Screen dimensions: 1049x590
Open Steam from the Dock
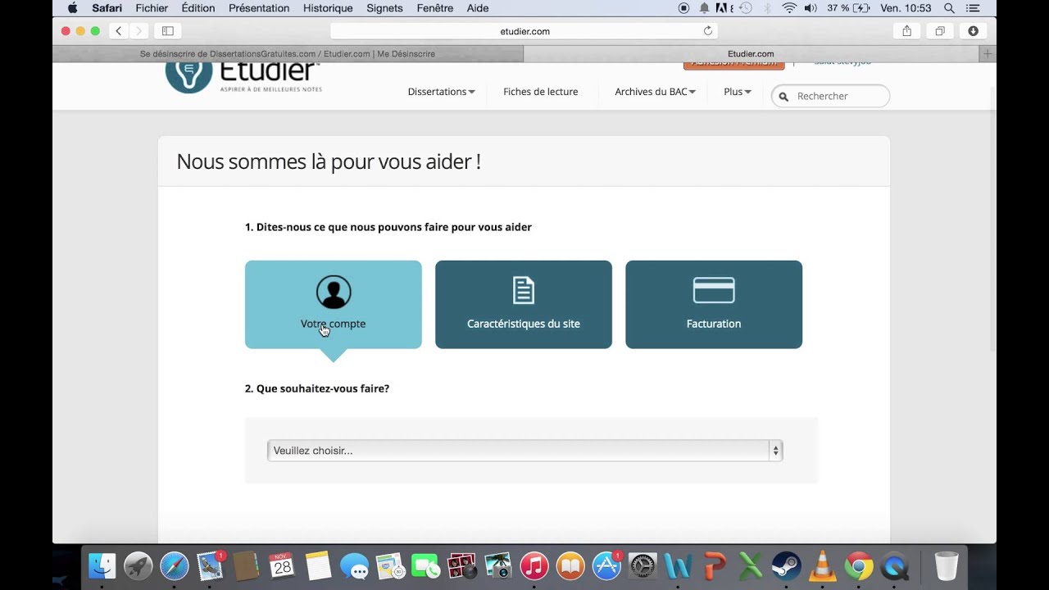(787, 566)
